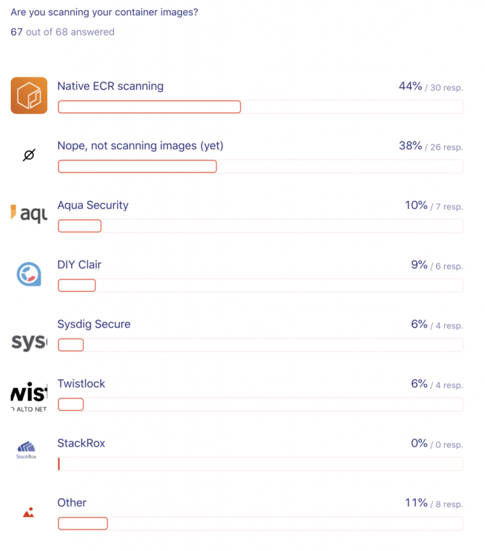Viewport: 485px width, 551px height.
Task: Click the red placeholder image icon for Other
Action: tap(28, 512)
